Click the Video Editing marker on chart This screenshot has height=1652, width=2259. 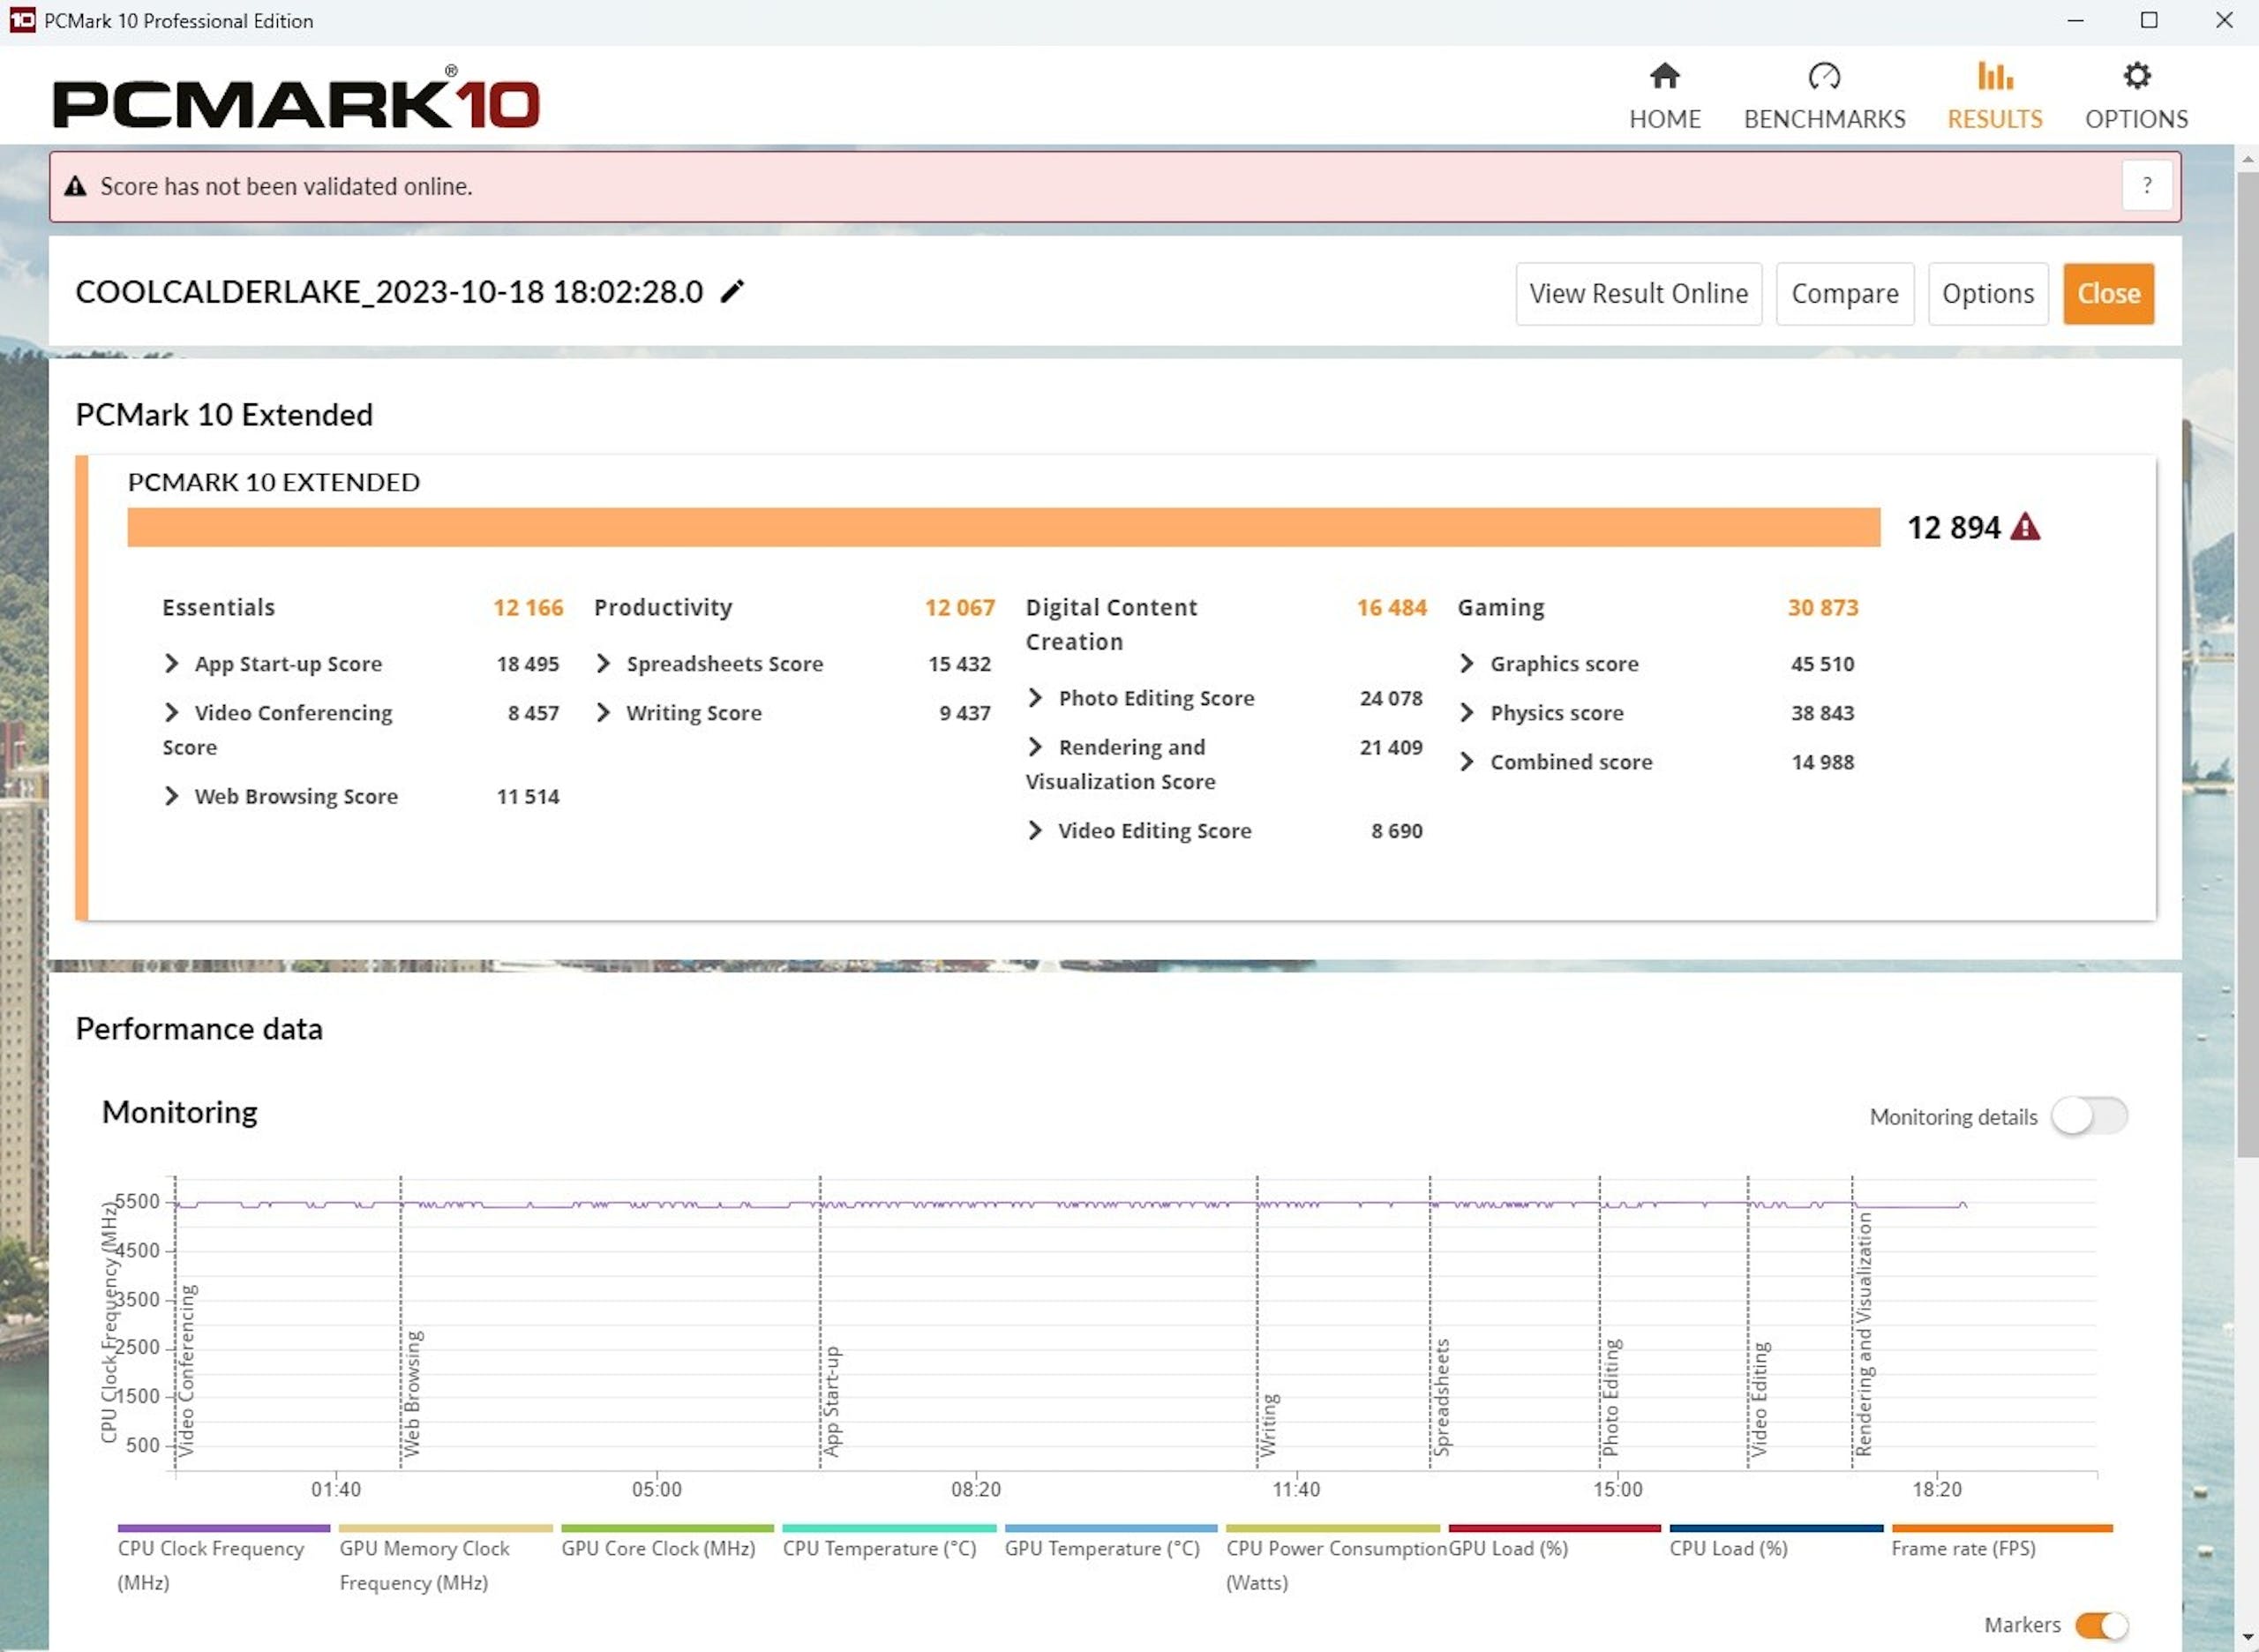click(1759, 1399)
